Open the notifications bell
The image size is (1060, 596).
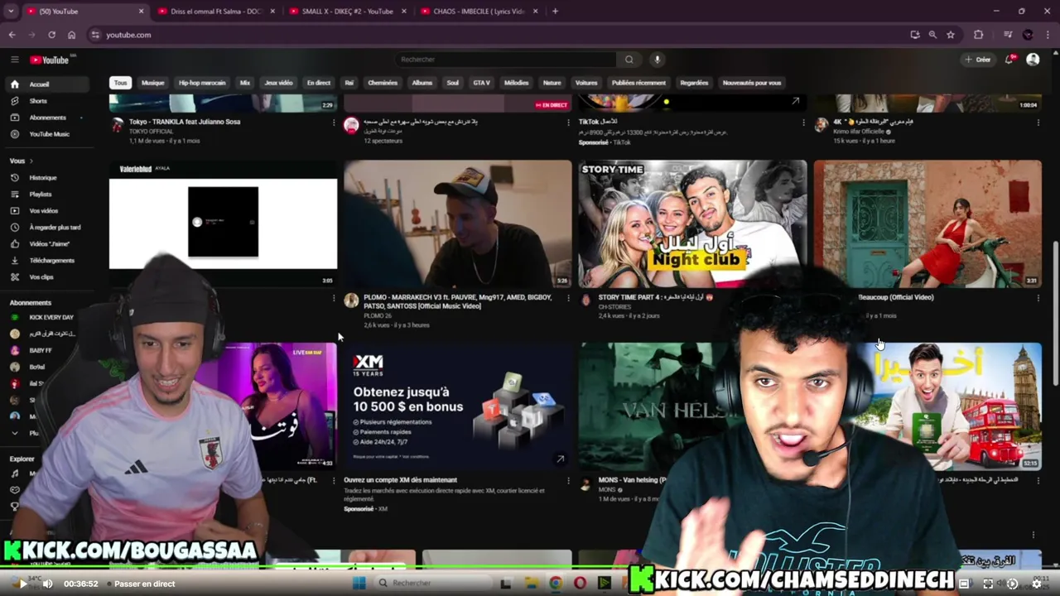[x=1009, y=60]
